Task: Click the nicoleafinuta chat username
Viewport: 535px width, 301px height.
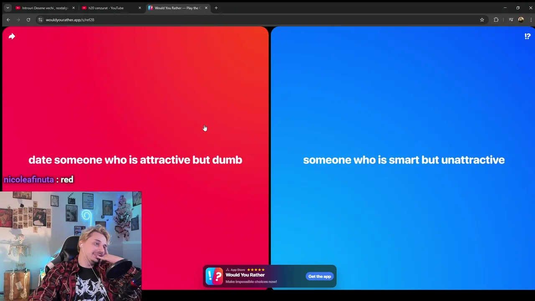Action: (x=29, y=180)
